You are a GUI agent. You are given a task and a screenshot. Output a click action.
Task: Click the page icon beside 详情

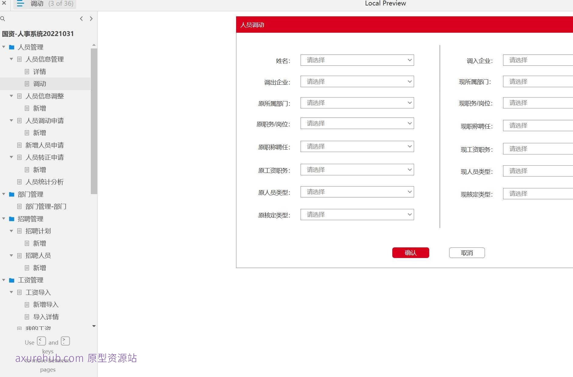tap(27, 71)
